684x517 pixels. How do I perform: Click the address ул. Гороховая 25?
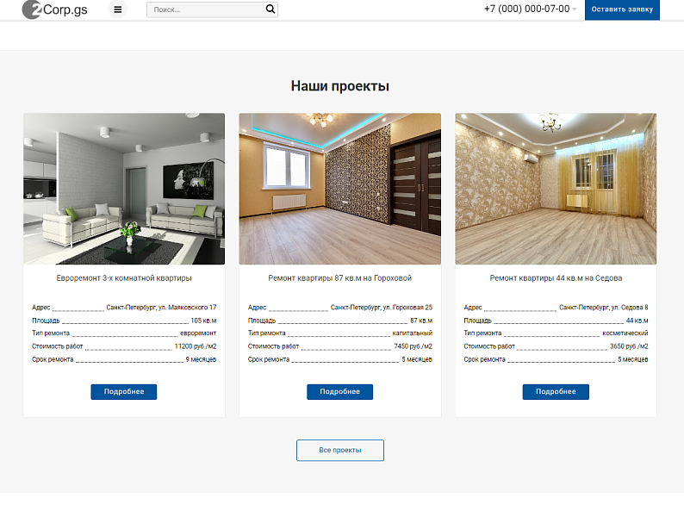pos(381,308)
